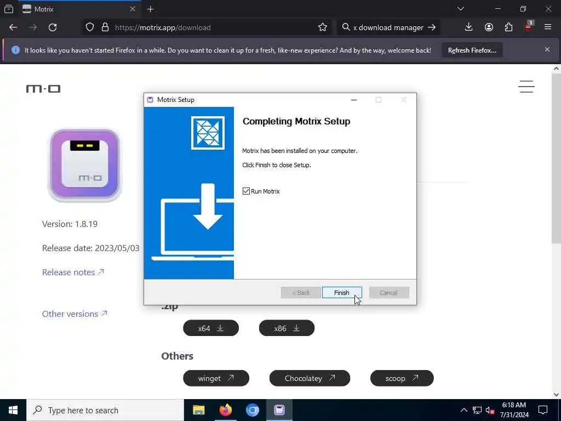Click the scrollbar down arrow

tap(556, 394)
